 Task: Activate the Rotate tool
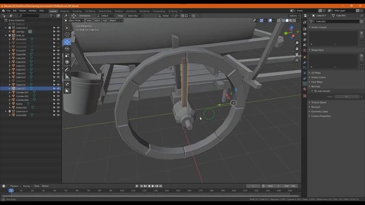coord(67,48)
